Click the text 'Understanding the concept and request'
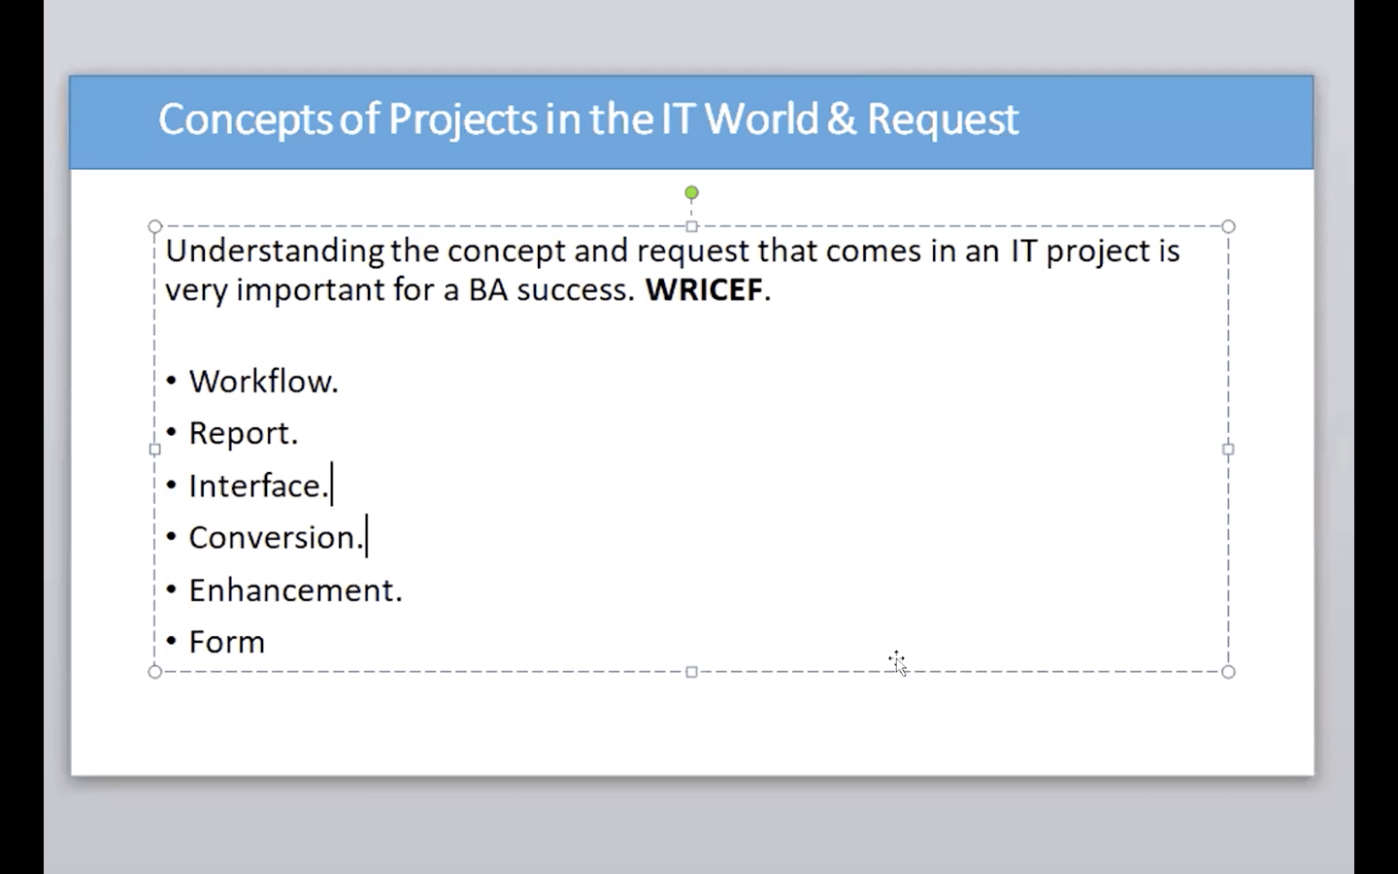The image size is (1398, 874). pyautogui.click(x=457, y=252)
